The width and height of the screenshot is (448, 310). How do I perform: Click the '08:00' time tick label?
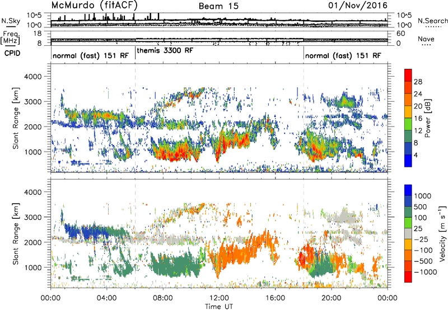163,298
